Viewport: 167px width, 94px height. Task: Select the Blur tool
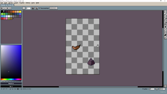(165, 38)
